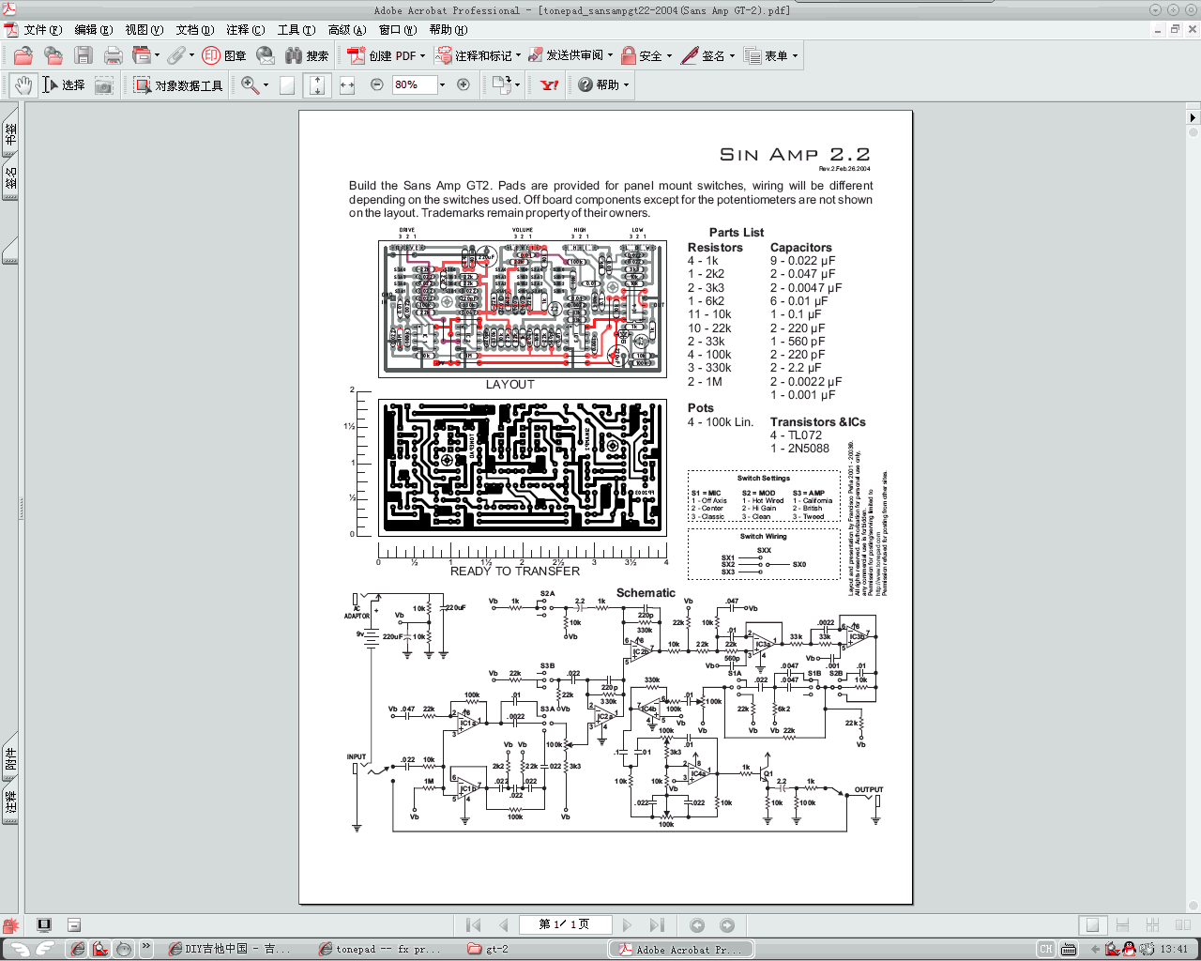Click the Last Page navigation button
1201x961 pixels.
tap(657, 925)
